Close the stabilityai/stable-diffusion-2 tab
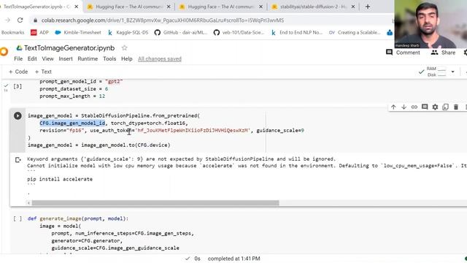 click(x=353, y=7)
